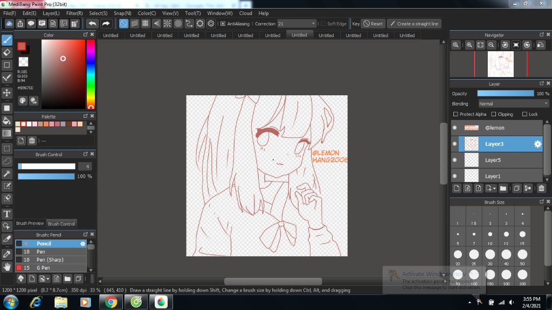Select the Eraser tool
Viewport: 552px width, 310px height.
click(x=7, y=52)
